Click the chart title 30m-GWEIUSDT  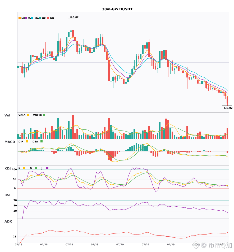click(x=117, y=9)
